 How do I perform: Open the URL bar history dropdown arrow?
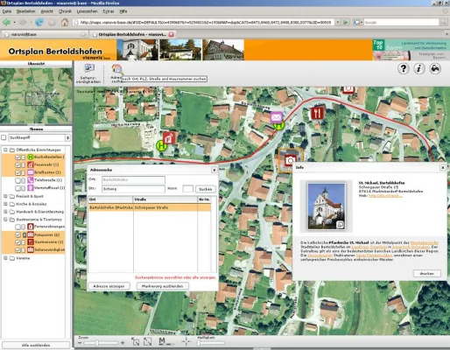[338, 22]
